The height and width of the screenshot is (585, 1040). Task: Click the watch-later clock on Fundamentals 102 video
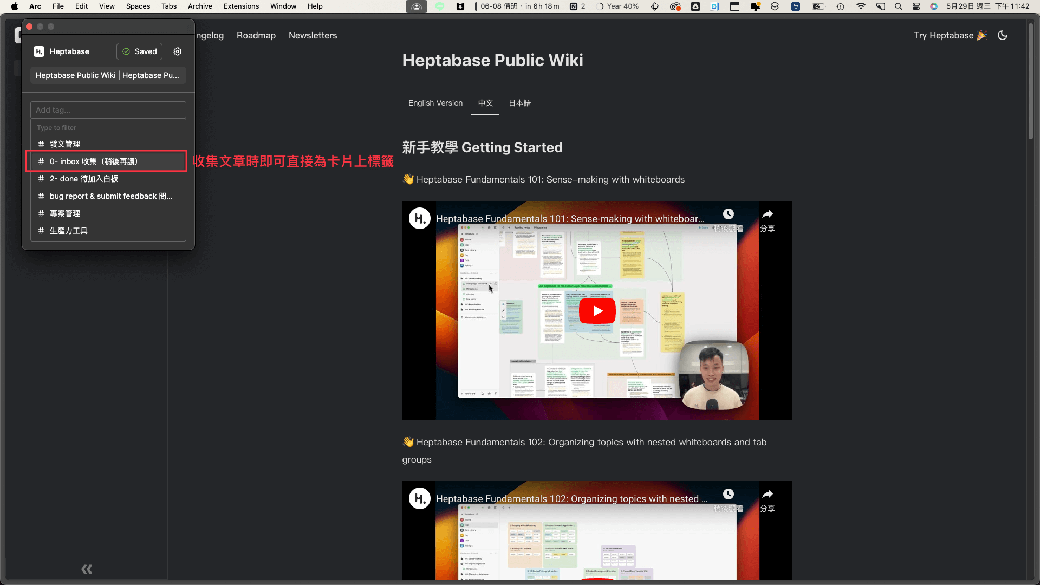(x=728, y=494)
